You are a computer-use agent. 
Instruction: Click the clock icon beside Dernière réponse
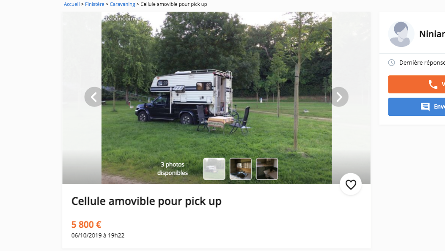click(x=391, y=63)
